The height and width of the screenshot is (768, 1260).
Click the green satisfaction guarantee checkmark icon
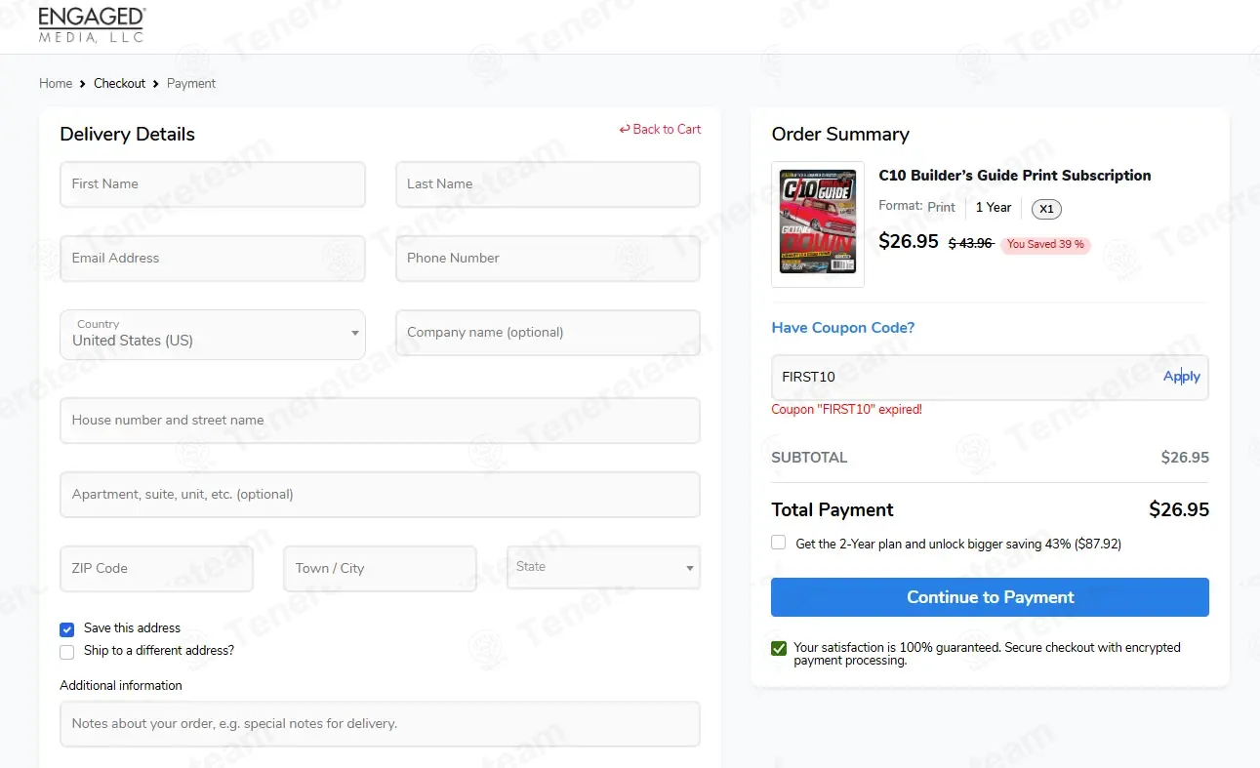point(779,648)
